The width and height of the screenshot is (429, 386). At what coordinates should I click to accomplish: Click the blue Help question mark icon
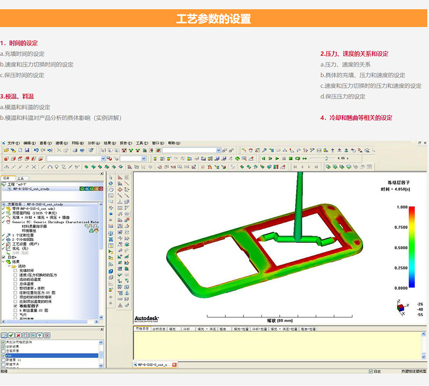82,150
